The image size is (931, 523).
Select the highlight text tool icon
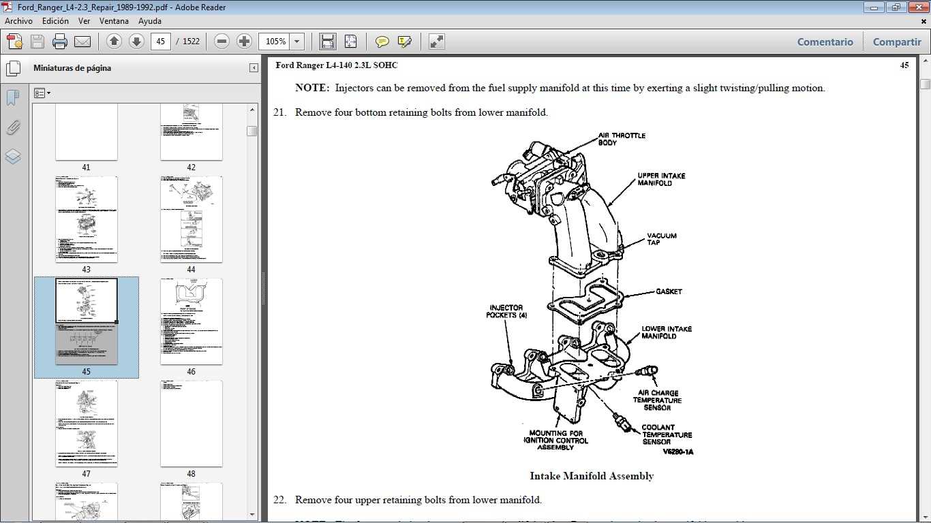tap(405, 42)
